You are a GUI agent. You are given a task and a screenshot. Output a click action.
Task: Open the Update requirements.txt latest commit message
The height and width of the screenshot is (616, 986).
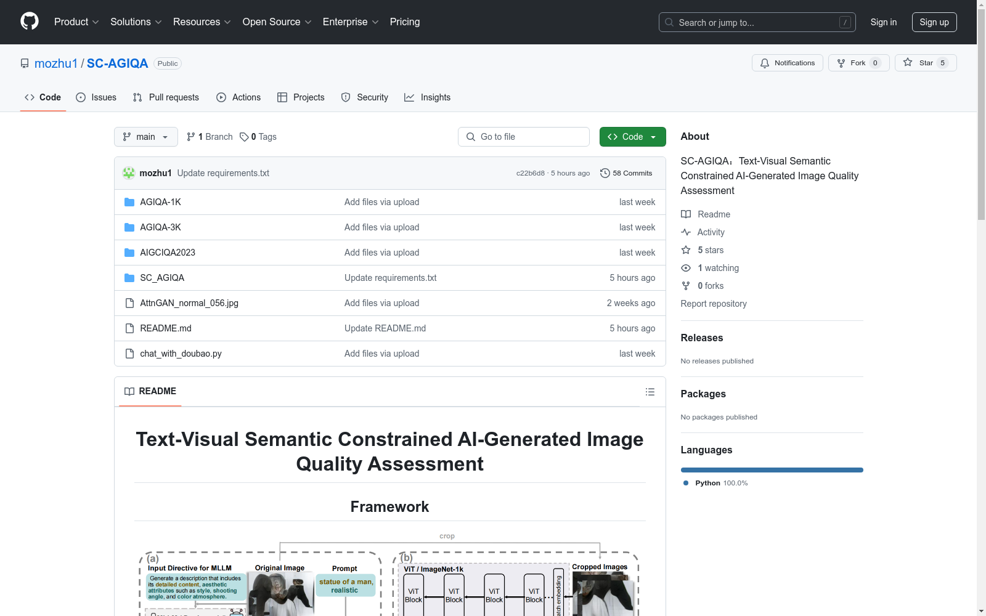tap(223, 173)
